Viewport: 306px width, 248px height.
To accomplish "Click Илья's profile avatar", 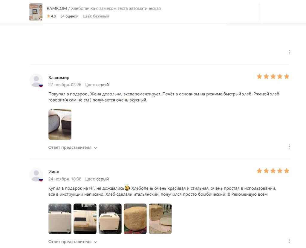I will [36, 175].
